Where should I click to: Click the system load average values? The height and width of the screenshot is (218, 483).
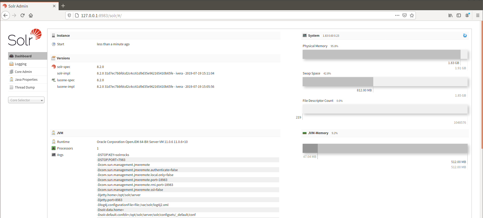pos(331,36)
